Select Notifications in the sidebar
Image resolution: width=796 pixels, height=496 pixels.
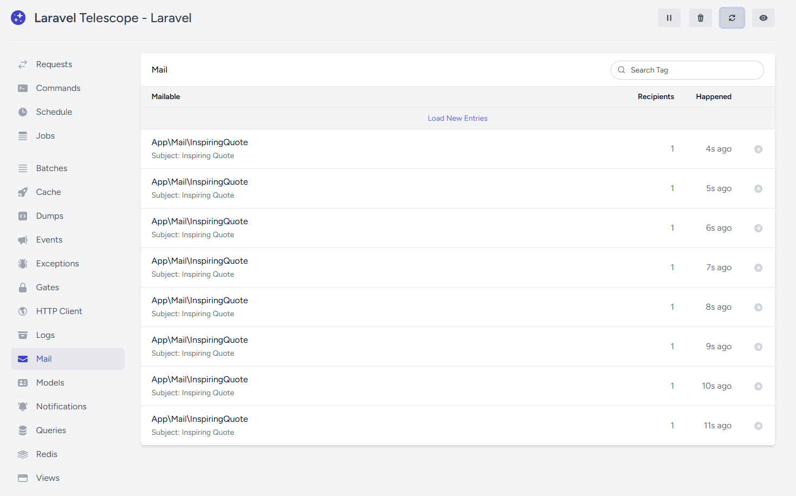pyautogui.click(x=61, y=407)
